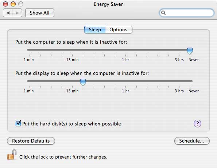Image resolution: width=217 pixels, height=168 pixels.
Task: Click the 1 min tick on display sleep slider
Action: point(30,87)
